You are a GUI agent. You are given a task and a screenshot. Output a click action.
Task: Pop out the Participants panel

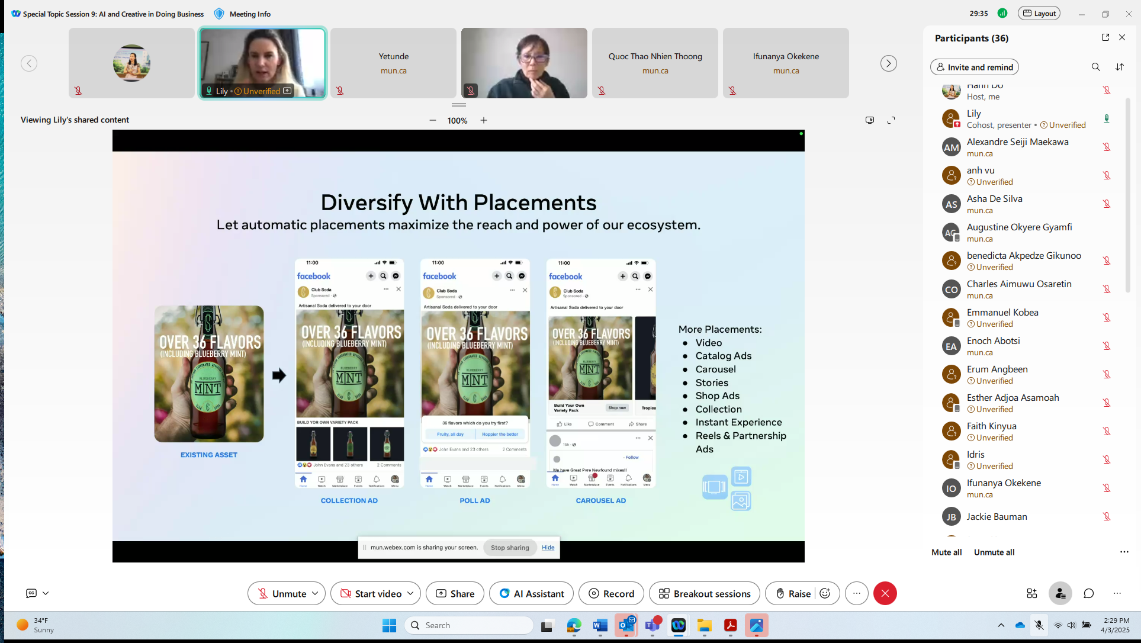pos(1105,37)
